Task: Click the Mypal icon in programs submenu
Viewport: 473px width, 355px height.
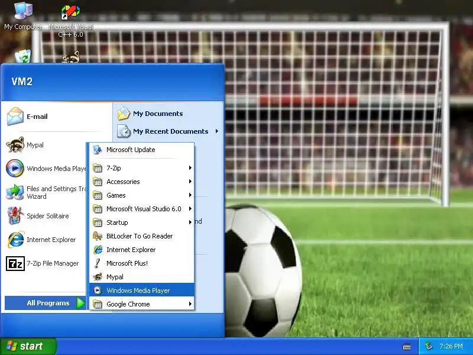Action: 98,277
